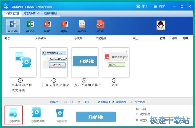195x128 pixels.
Task: Select the 格式优先 conversion mode
Action: [132, 102]
